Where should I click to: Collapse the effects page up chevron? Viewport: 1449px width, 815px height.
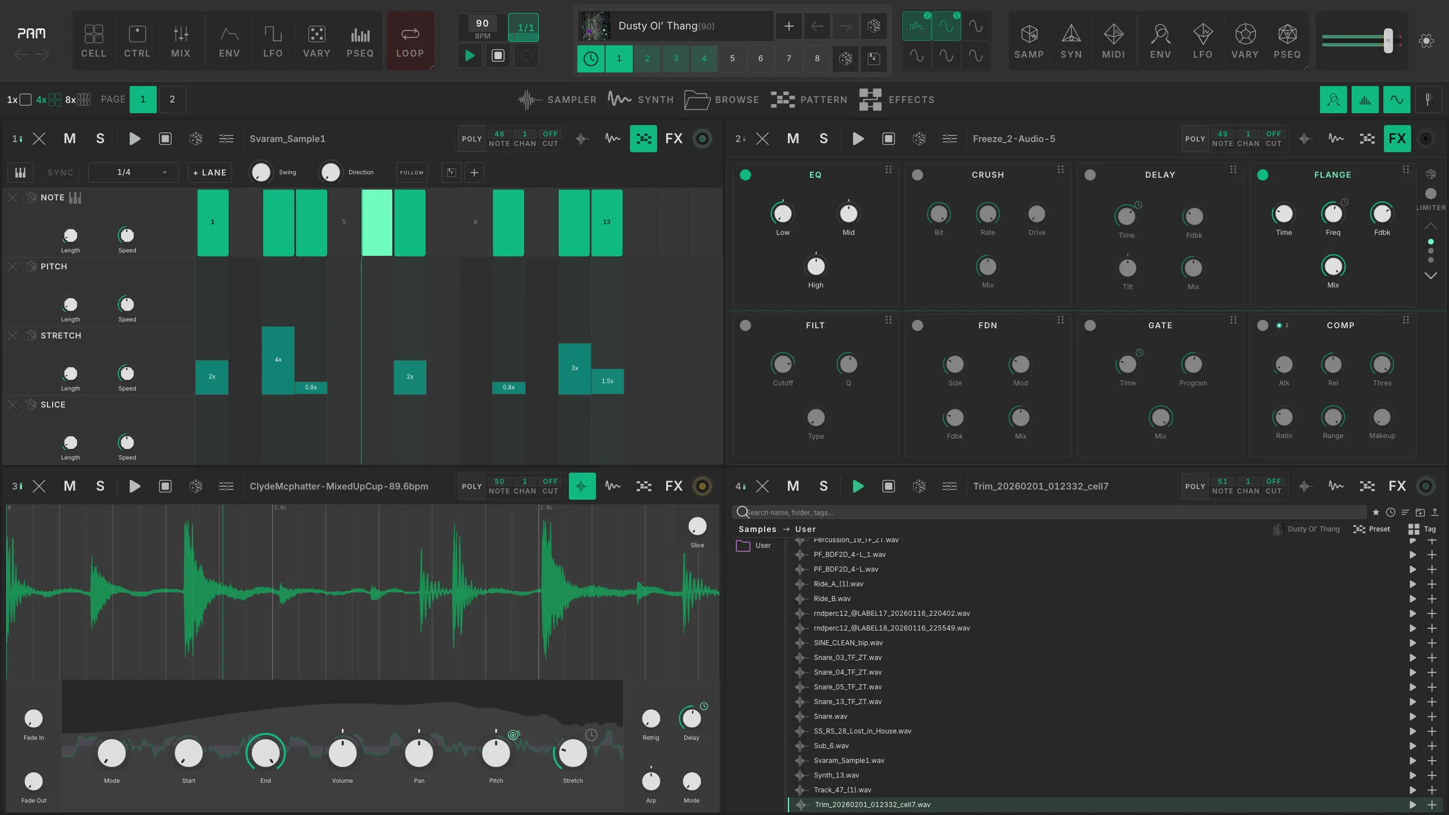1431,226
